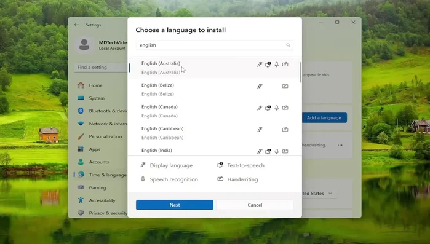The image size is (430, 244).
Task: Click the Speech recognition legend icon
Action: click(x=143, y=179)
